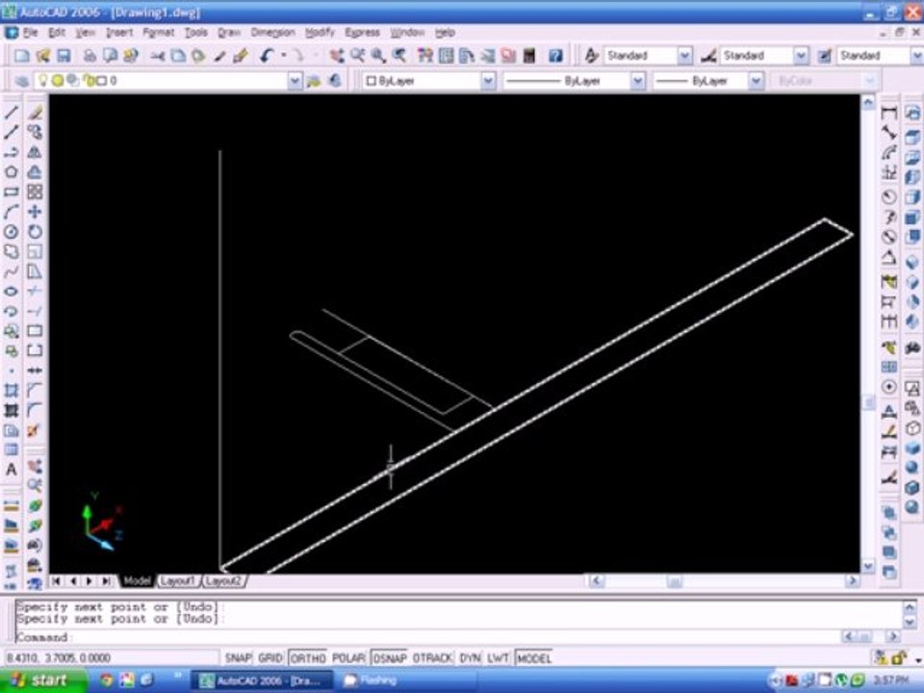Open the dimension style Standard dropdown
The width and height of the screenshot is (924, 693).
pyautogui.click(x=800, y=56)
